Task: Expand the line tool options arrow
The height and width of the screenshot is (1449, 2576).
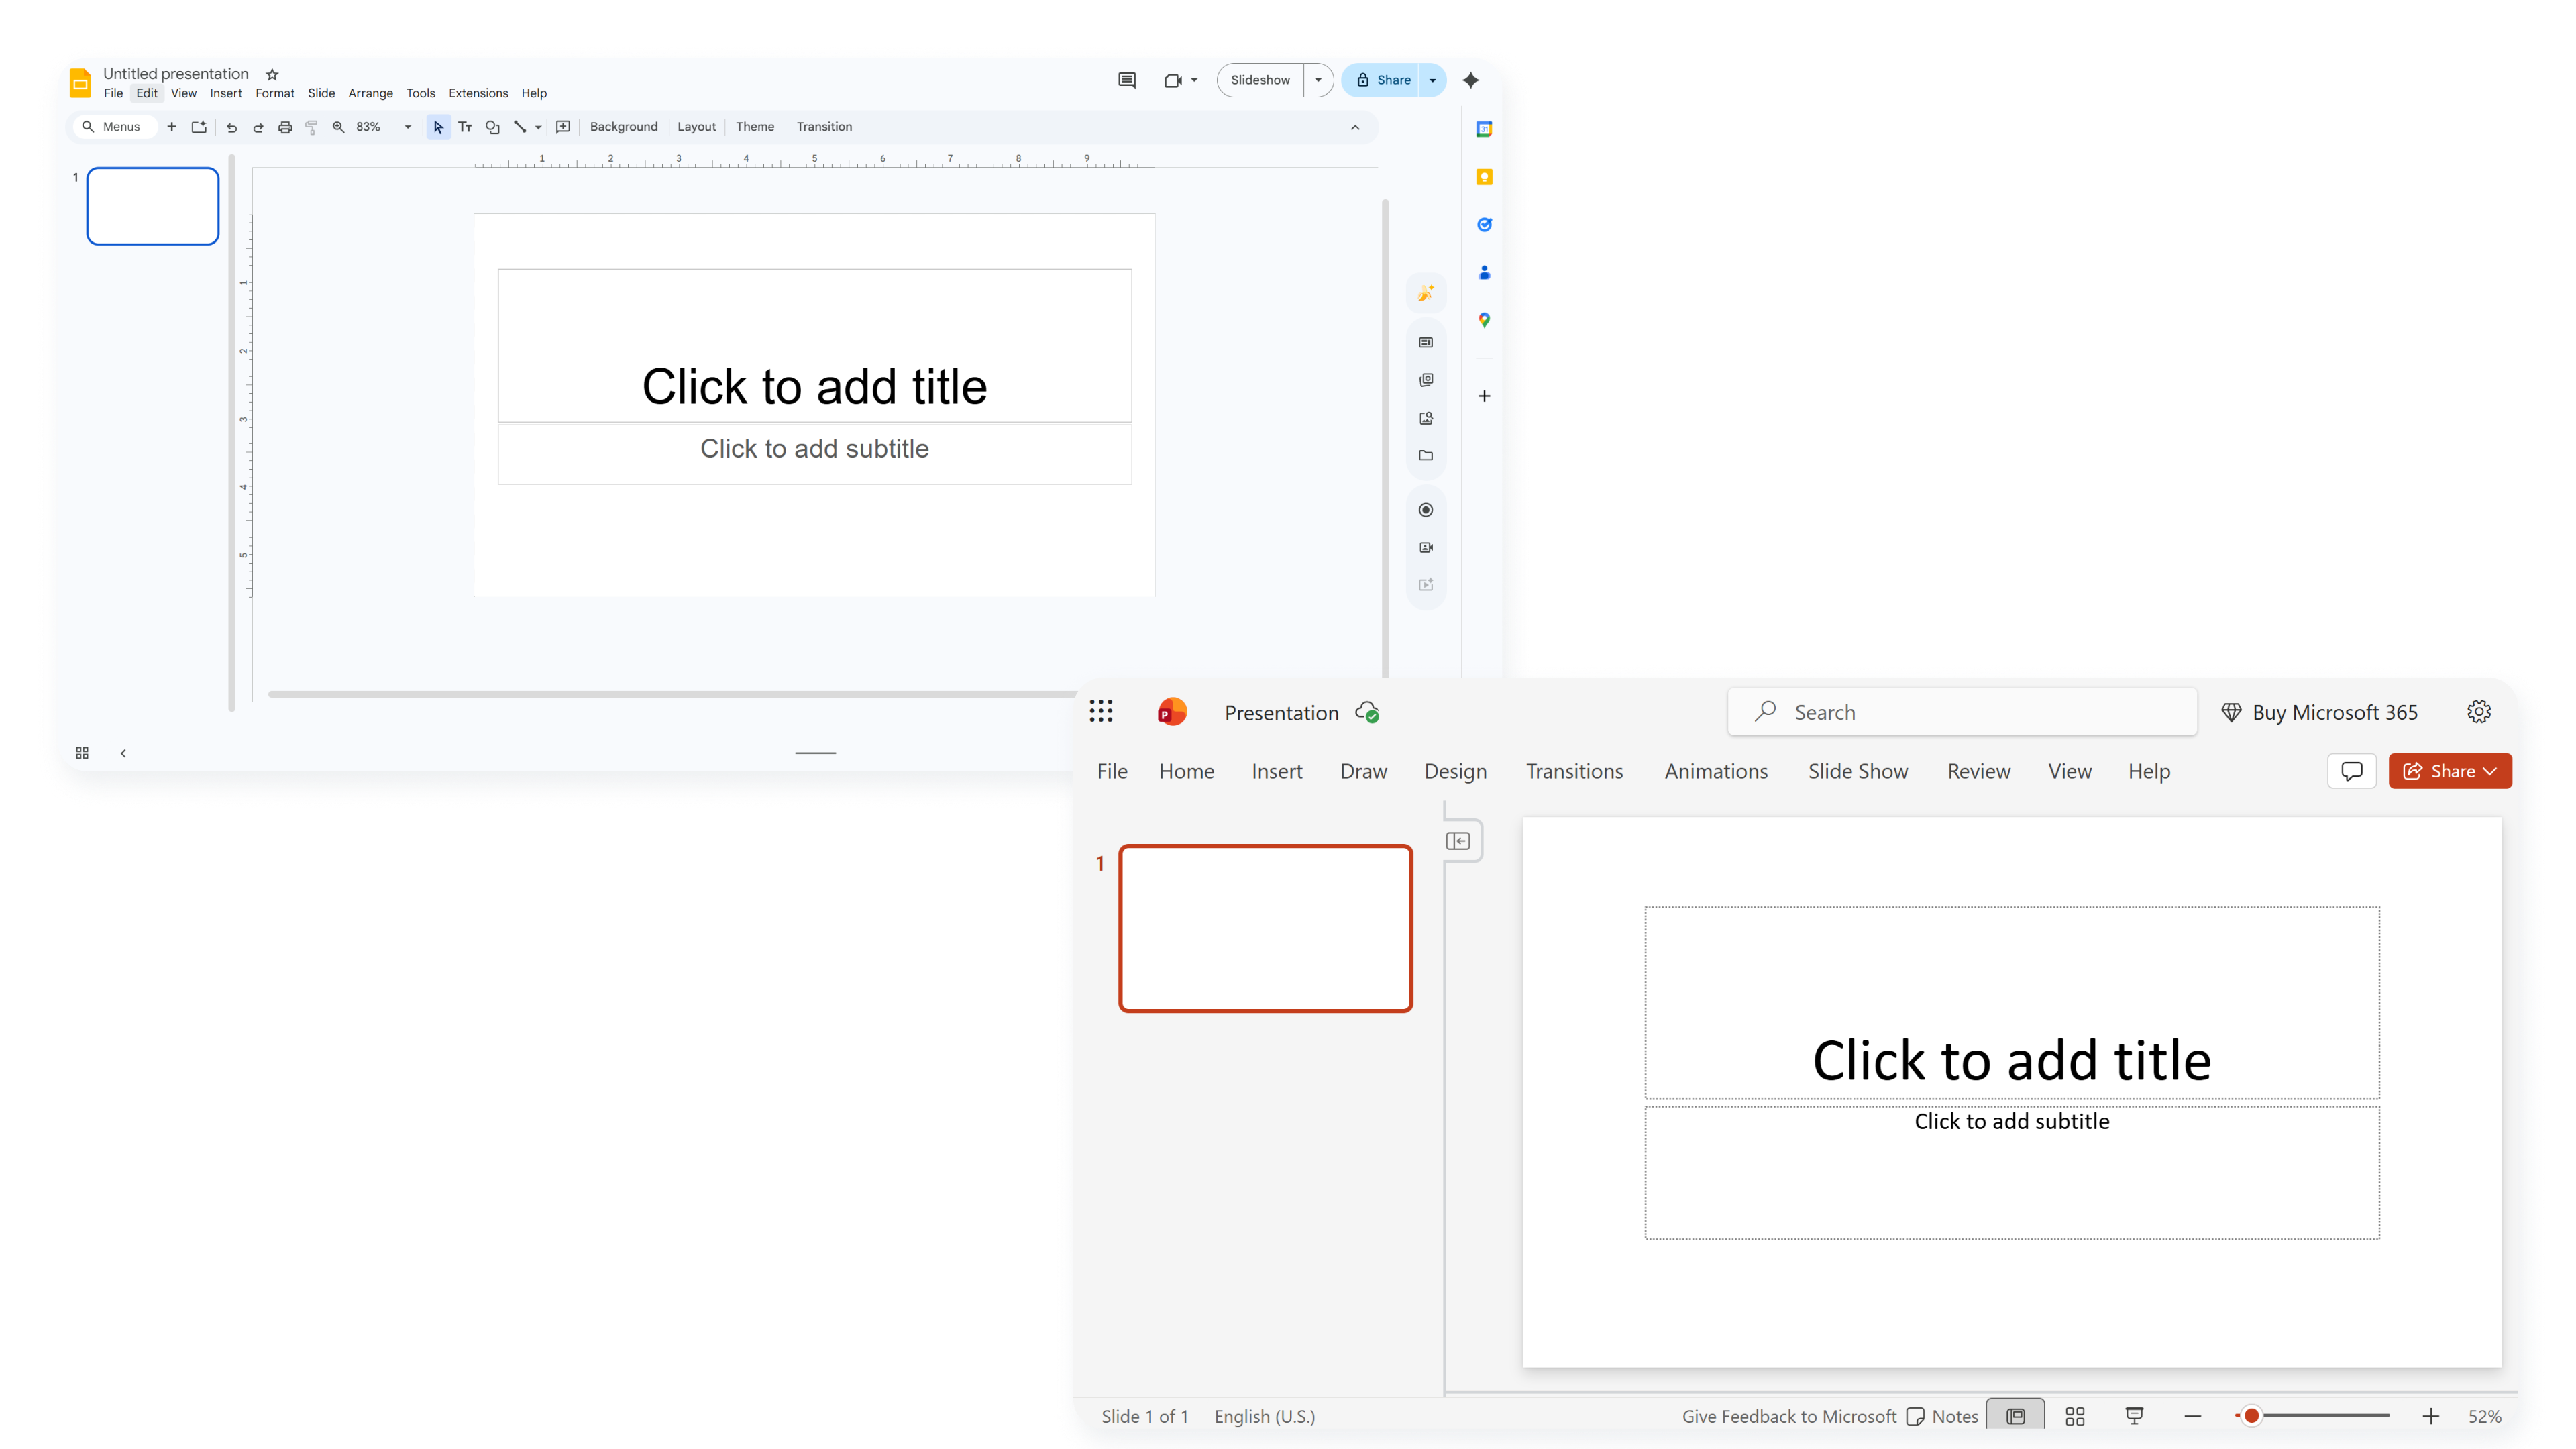Action: 538,127
